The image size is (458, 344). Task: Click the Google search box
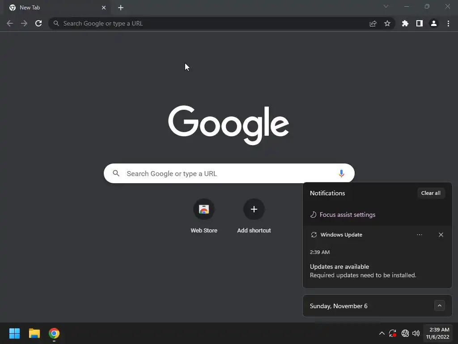click(229, 173)
